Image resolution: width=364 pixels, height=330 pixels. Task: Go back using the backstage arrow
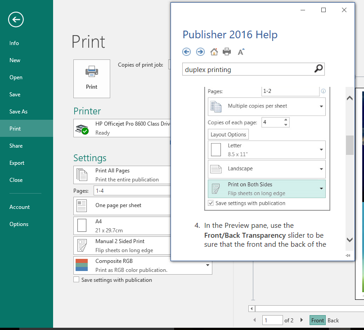[x=16, y=19]
